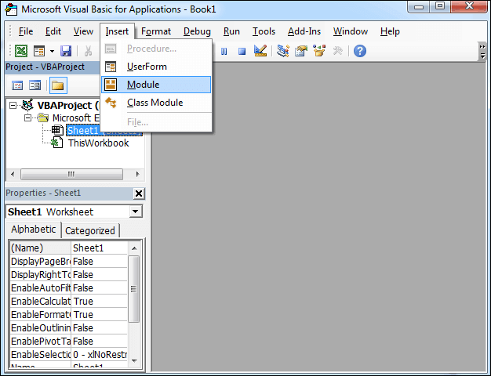Screen dimensions: 491x376
Task: Close the open Insert menu
Action: 117,31
